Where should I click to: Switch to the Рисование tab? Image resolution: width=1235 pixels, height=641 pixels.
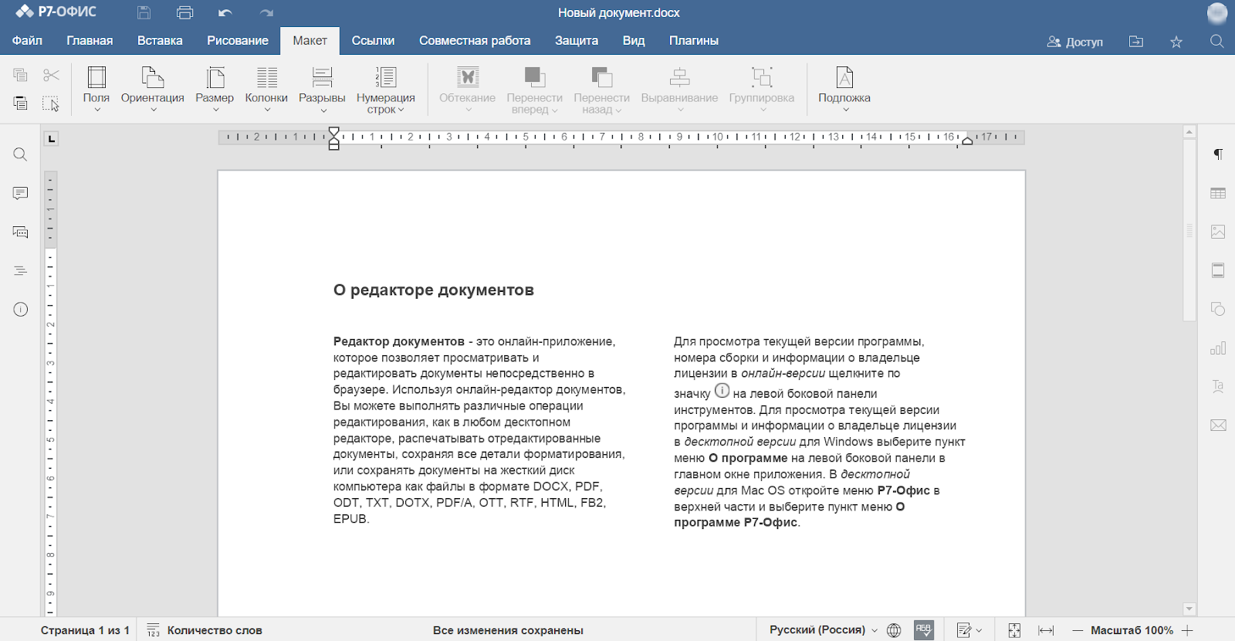238,41
